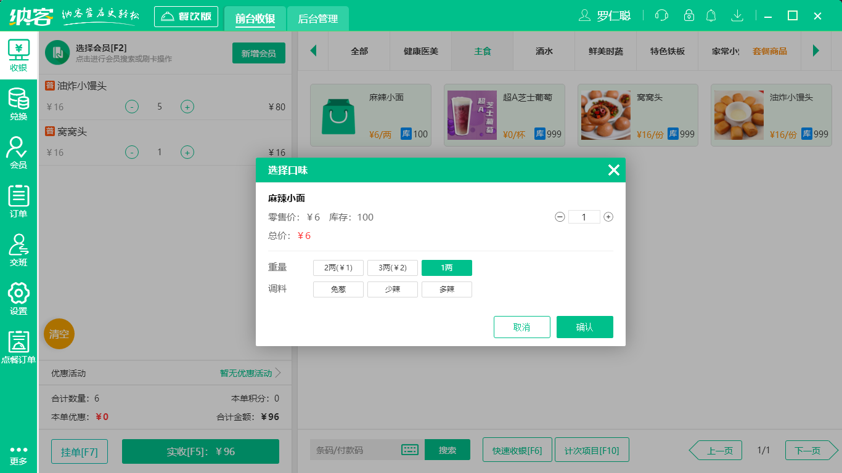The height and width of the screenshot is (473, 842).
Task: Increase quantity with the plus stepper in dialog
Action: (608, 217)
